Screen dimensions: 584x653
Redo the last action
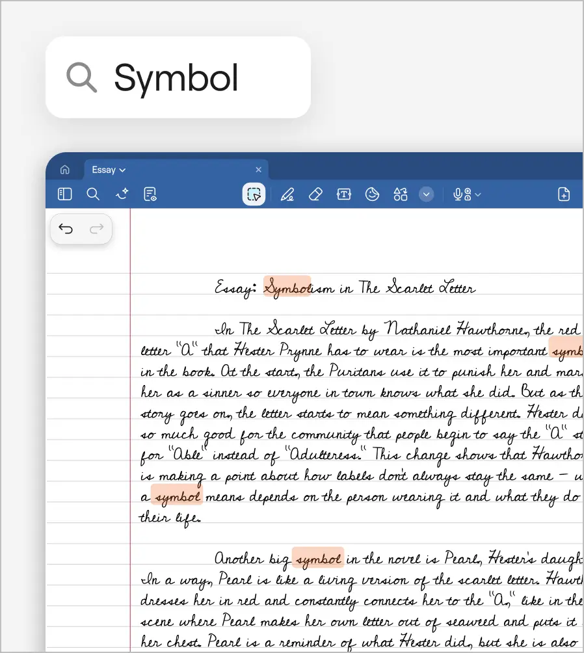point(97,229)
